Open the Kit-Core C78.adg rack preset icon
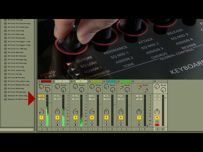This screenshot has width=203, height=152. click(5, 20)
